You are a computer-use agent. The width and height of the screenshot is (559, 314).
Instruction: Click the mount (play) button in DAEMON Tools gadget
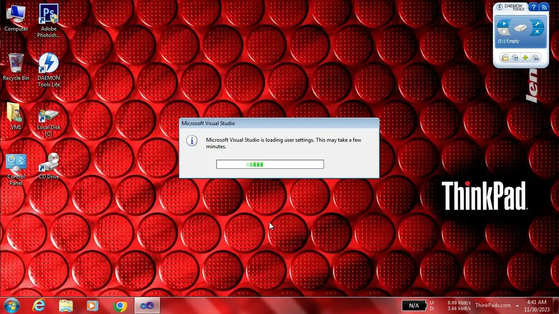pos(504,24)
